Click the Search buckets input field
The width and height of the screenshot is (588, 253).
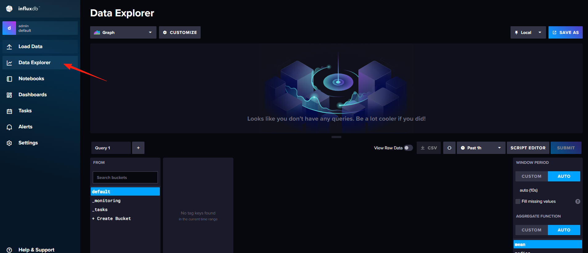(x=125, y=177)
